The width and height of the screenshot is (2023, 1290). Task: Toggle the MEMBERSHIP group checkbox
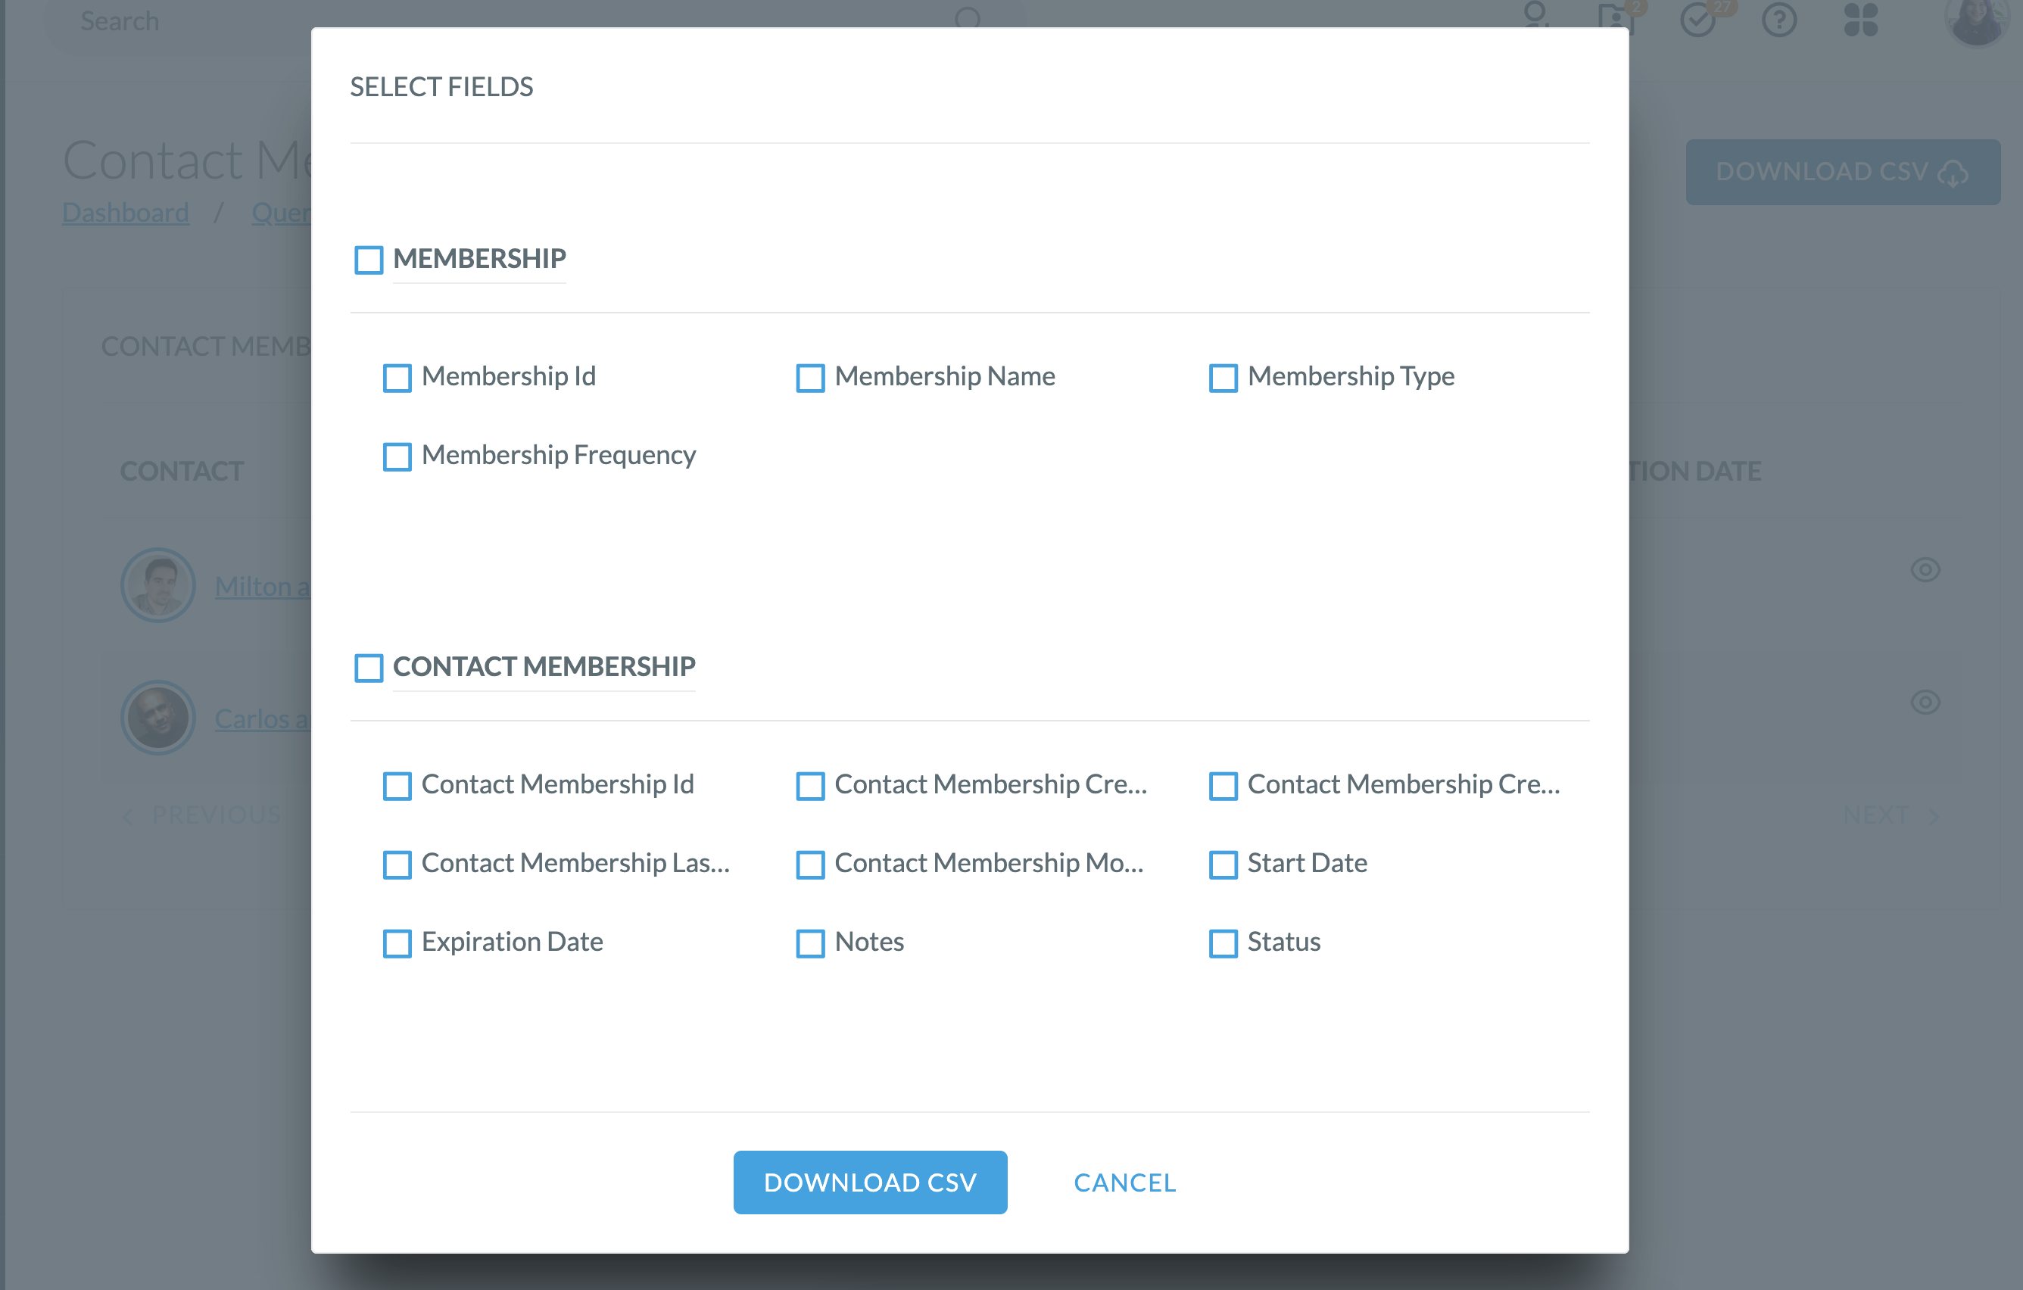point(368,260)
